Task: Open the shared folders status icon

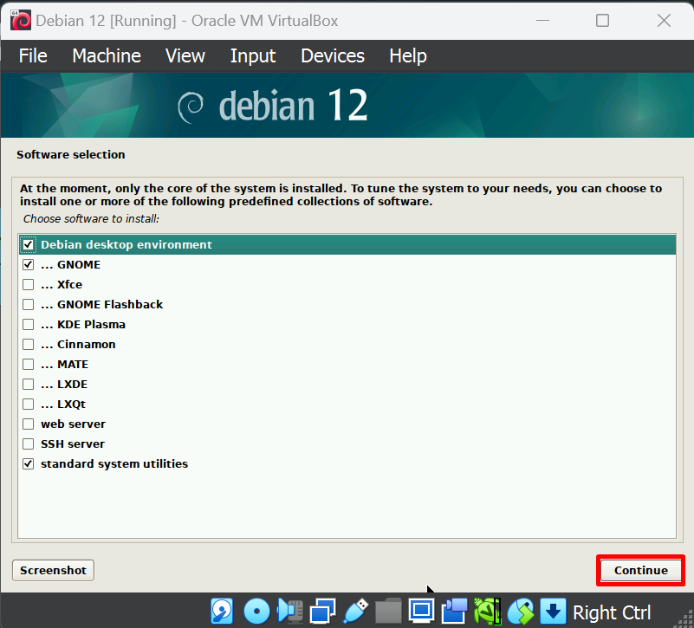Action: (388, 612)
